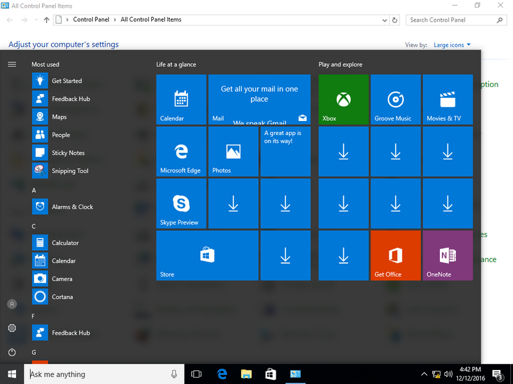The height and width of the screenshot is (384, 513).
Task: Click the Get Office tile
Action: point(396,255)
